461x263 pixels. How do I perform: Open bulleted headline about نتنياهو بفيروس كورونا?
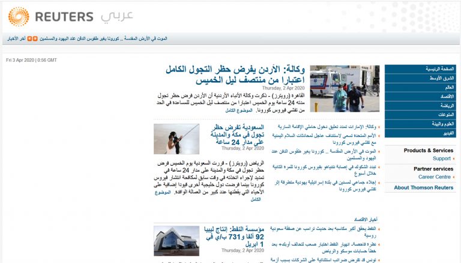(324, 171)
